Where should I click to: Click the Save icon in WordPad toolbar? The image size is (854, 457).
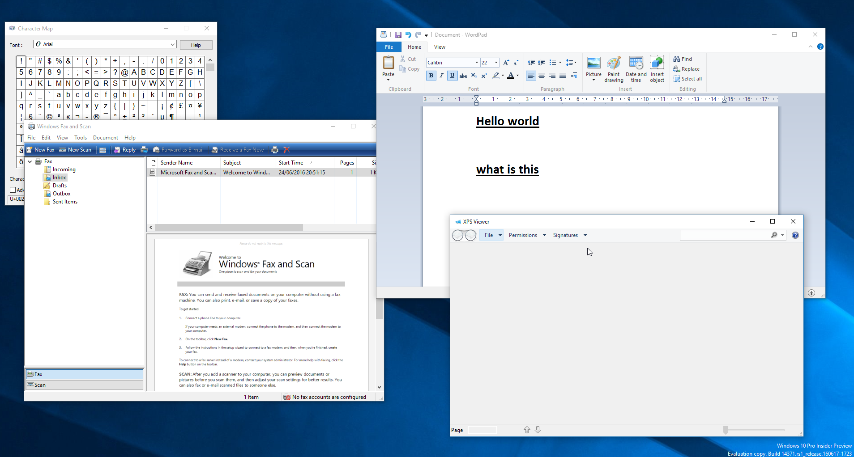coord(398,35)
